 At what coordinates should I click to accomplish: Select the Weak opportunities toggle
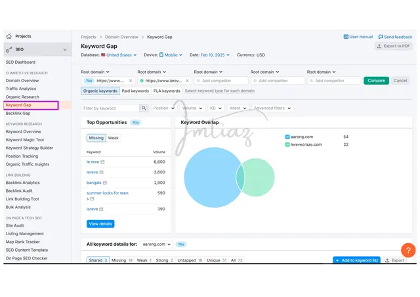point(113,138)
